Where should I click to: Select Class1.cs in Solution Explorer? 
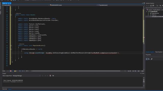(153, 15)
